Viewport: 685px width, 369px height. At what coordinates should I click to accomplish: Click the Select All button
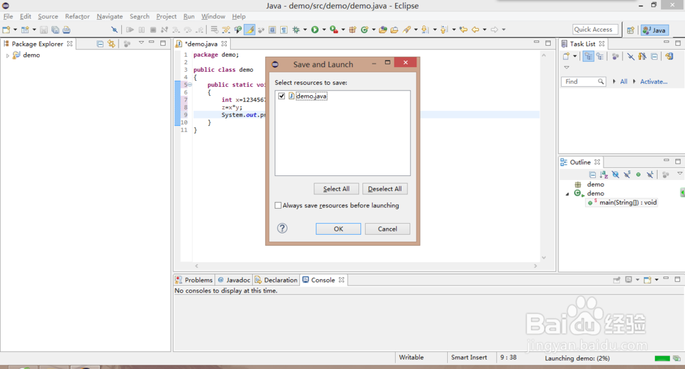(x=336, y=189)
